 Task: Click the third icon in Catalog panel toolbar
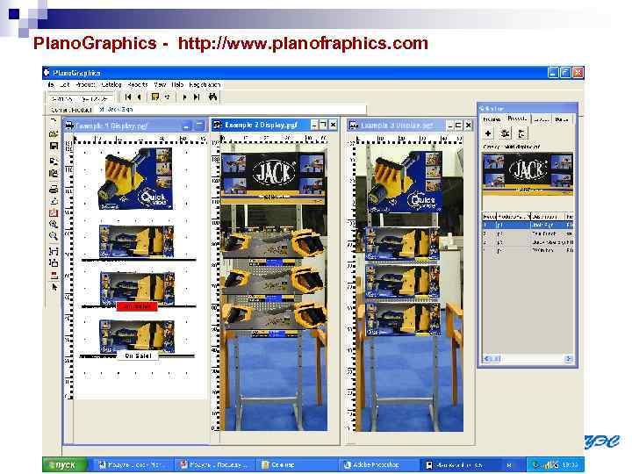pos(521,133)
